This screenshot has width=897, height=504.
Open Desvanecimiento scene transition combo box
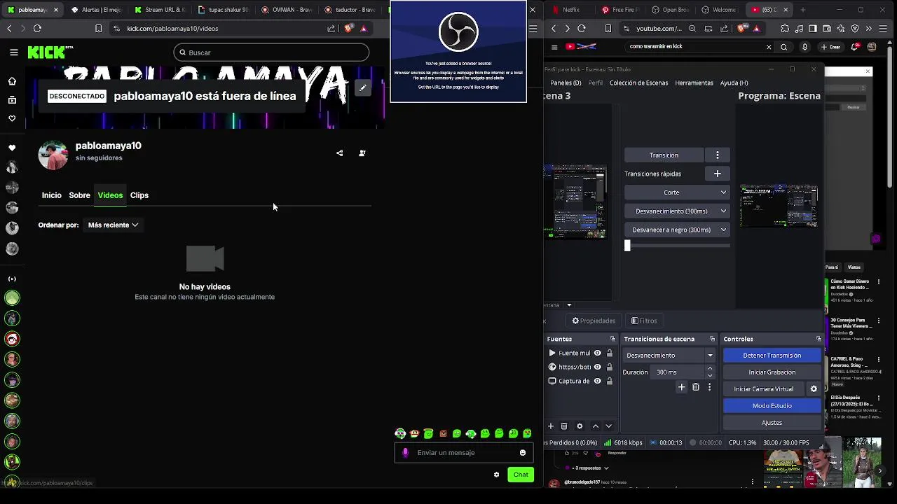click(669, 356)
